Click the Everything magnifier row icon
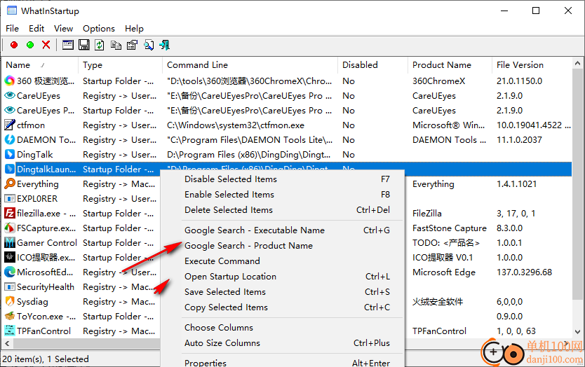 10,183
